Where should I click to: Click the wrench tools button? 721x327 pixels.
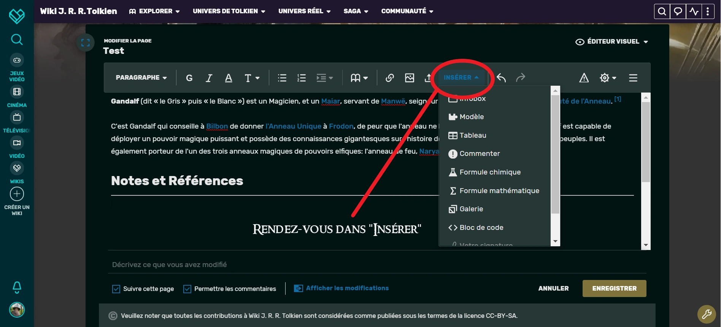tap(707, 314)
